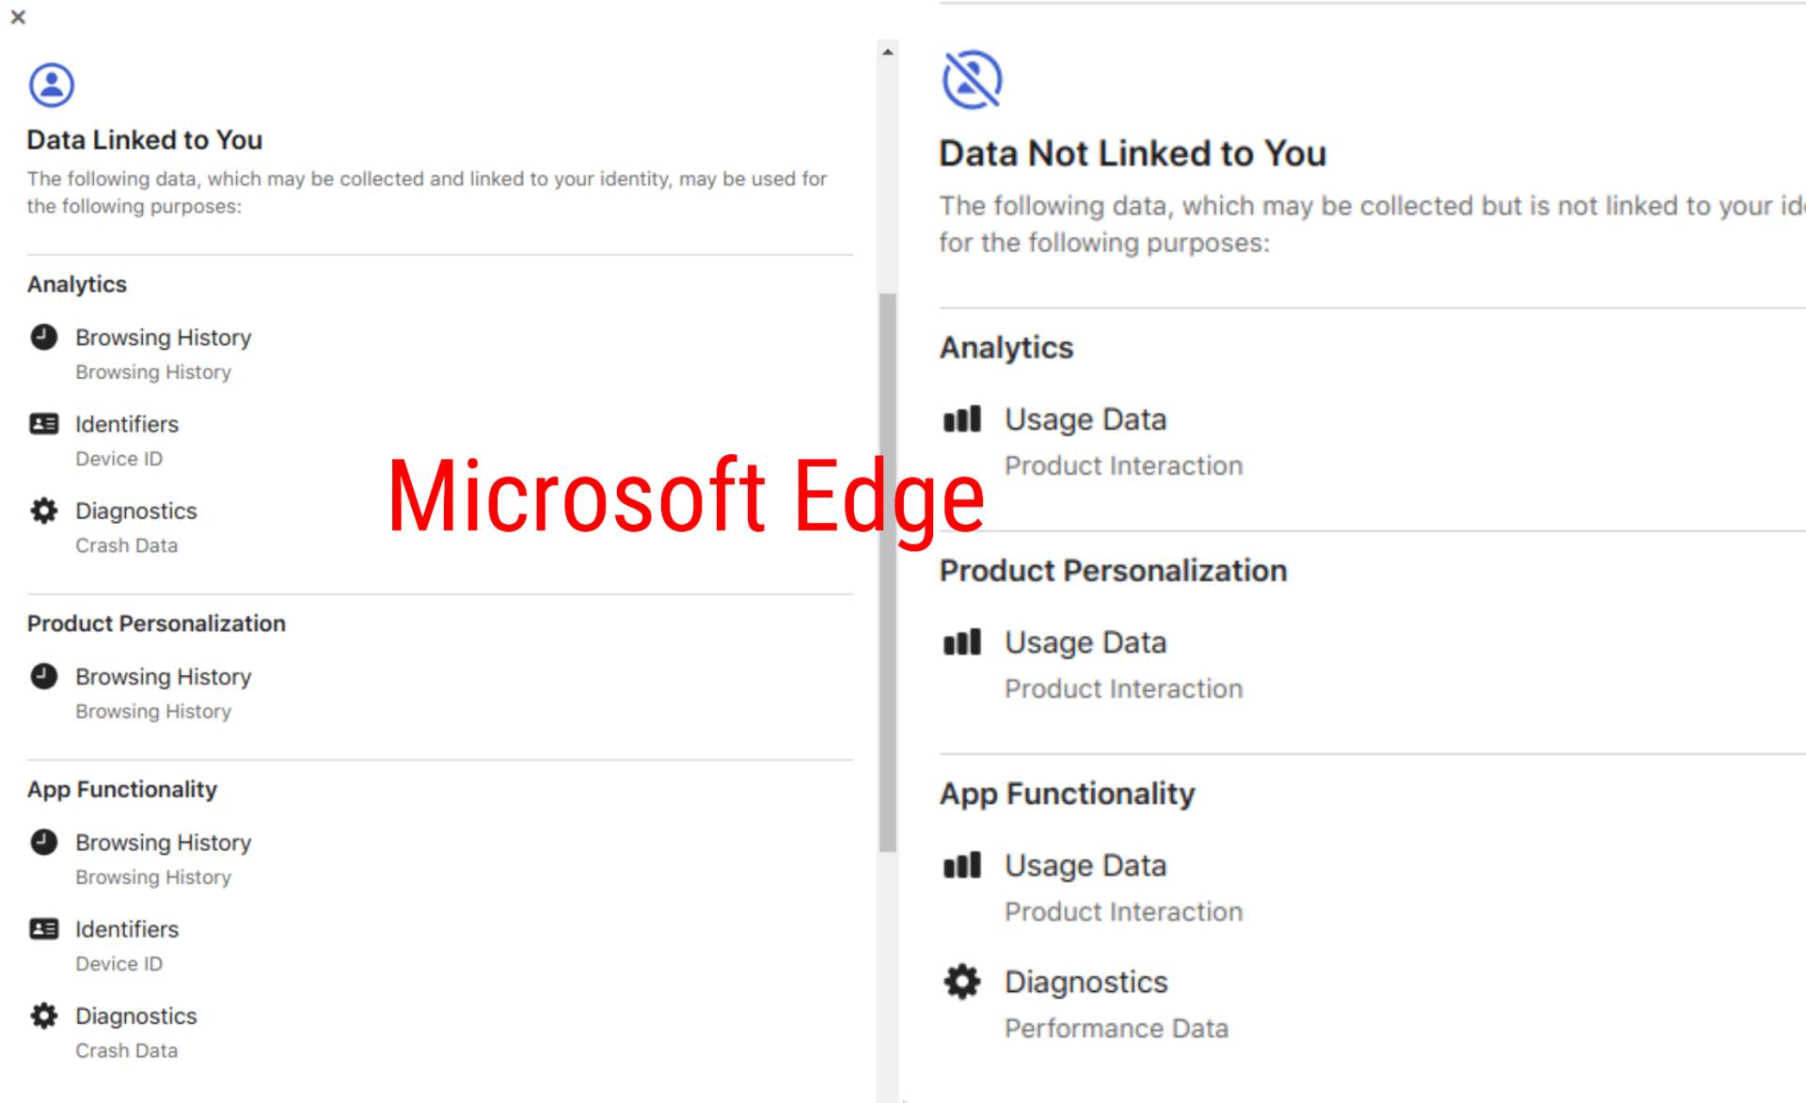1806x1103 pixels.
Task: Click the gear icon beside Diagnostics under Analytics
Action: click(41, 512)
